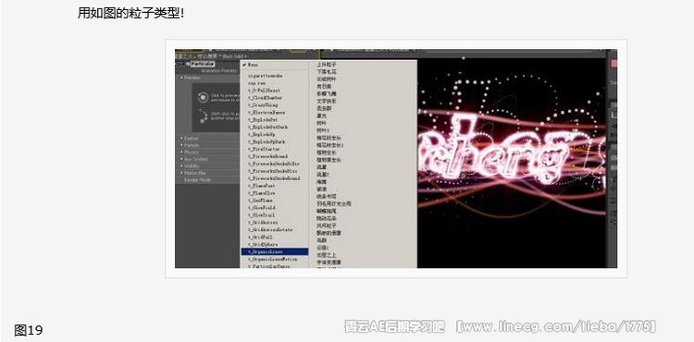Expand the Motion Blur group
This screenshot has width=694, height=342.
pyautogui.click(x=181, y=173)
